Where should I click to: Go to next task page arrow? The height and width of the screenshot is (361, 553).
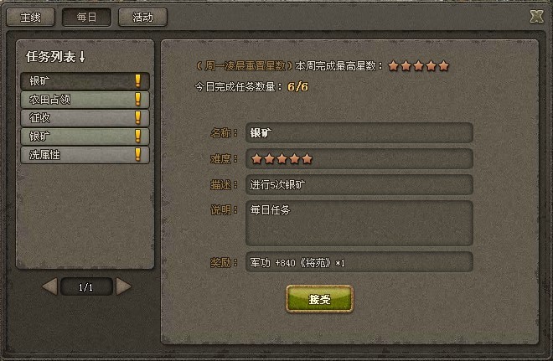click(123, 286)
